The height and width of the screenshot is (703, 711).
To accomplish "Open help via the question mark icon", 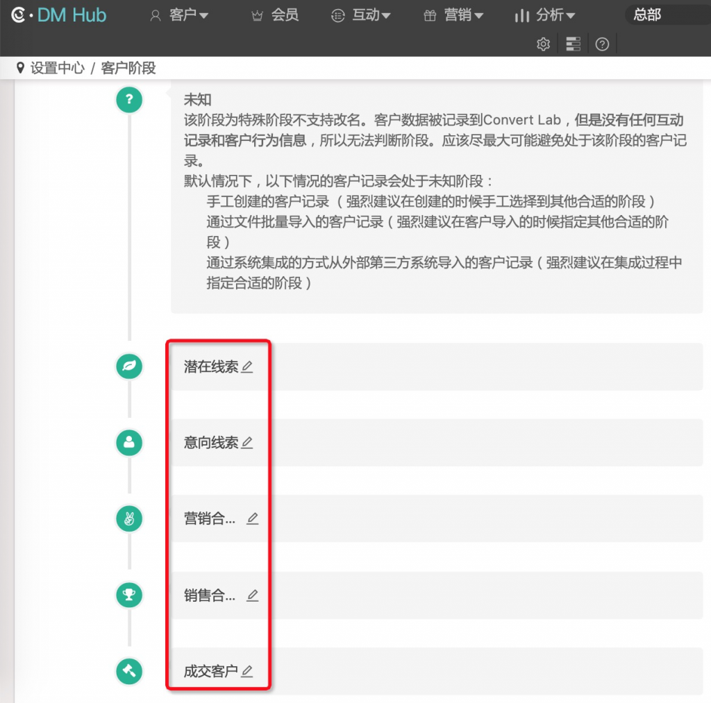I will click(603, 44).
